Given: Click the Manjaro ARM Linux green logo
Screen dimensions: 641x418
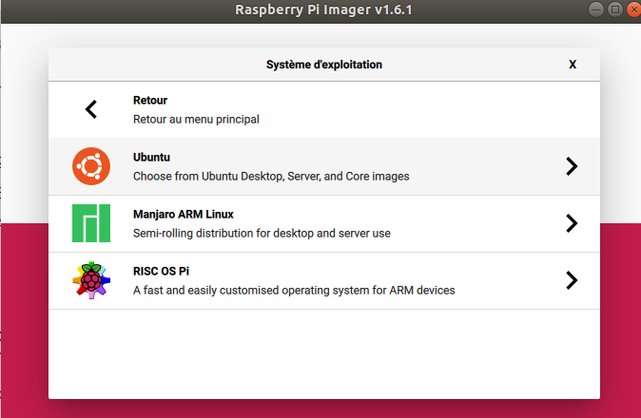Looking at the screenshot, I should pos(91,223).
